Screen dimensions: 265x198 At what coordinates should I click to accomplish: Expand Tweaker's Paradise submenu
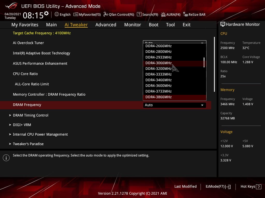click(28, 144)
